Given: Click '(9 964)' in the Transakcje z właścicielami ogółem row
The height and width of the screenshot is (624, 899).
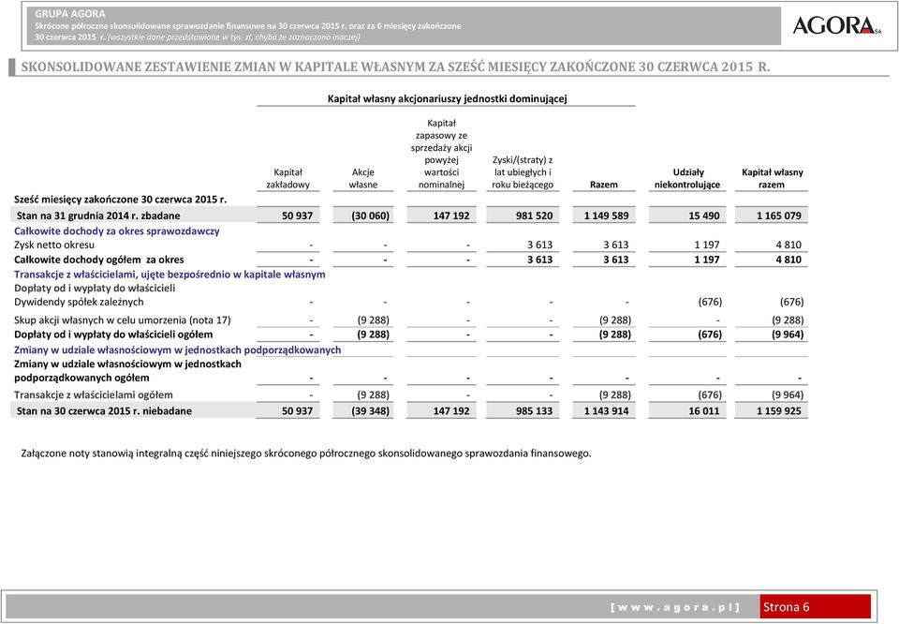Looking at the screenshot, I should click(x=788, y=394).
